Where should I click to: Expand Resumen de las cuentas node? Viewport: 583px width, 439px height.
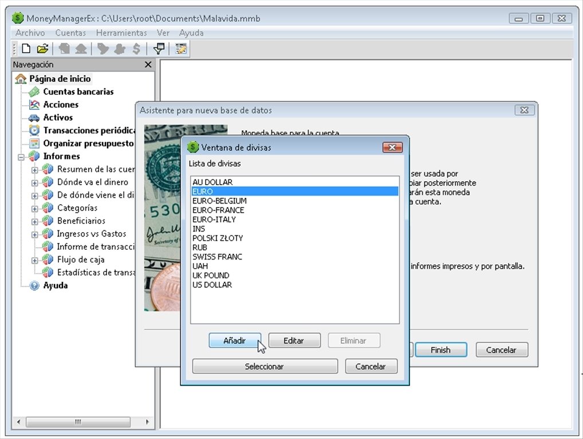[34, 170]
